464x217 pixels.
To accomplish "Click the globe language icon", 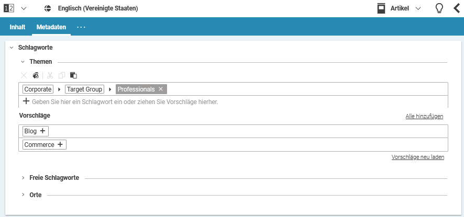I will pos(48,8).
